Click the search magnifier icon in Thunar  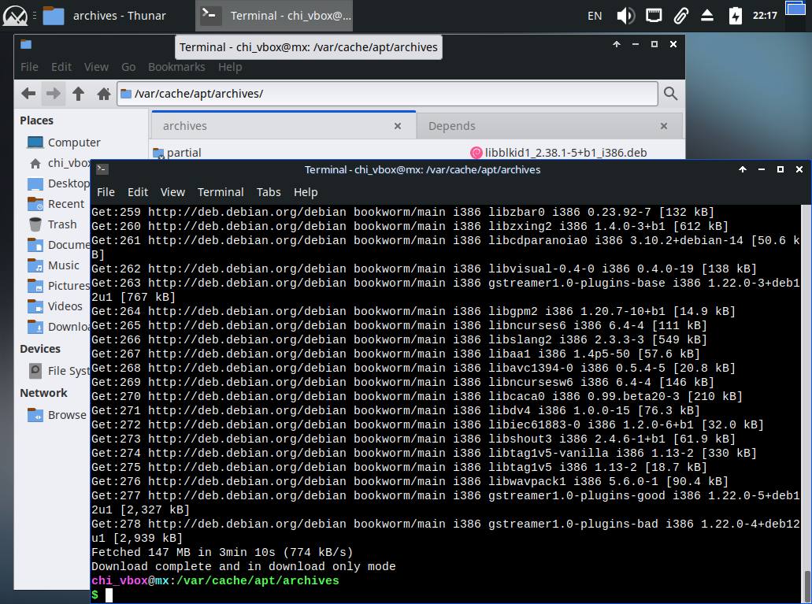click(x=670, y=94)
